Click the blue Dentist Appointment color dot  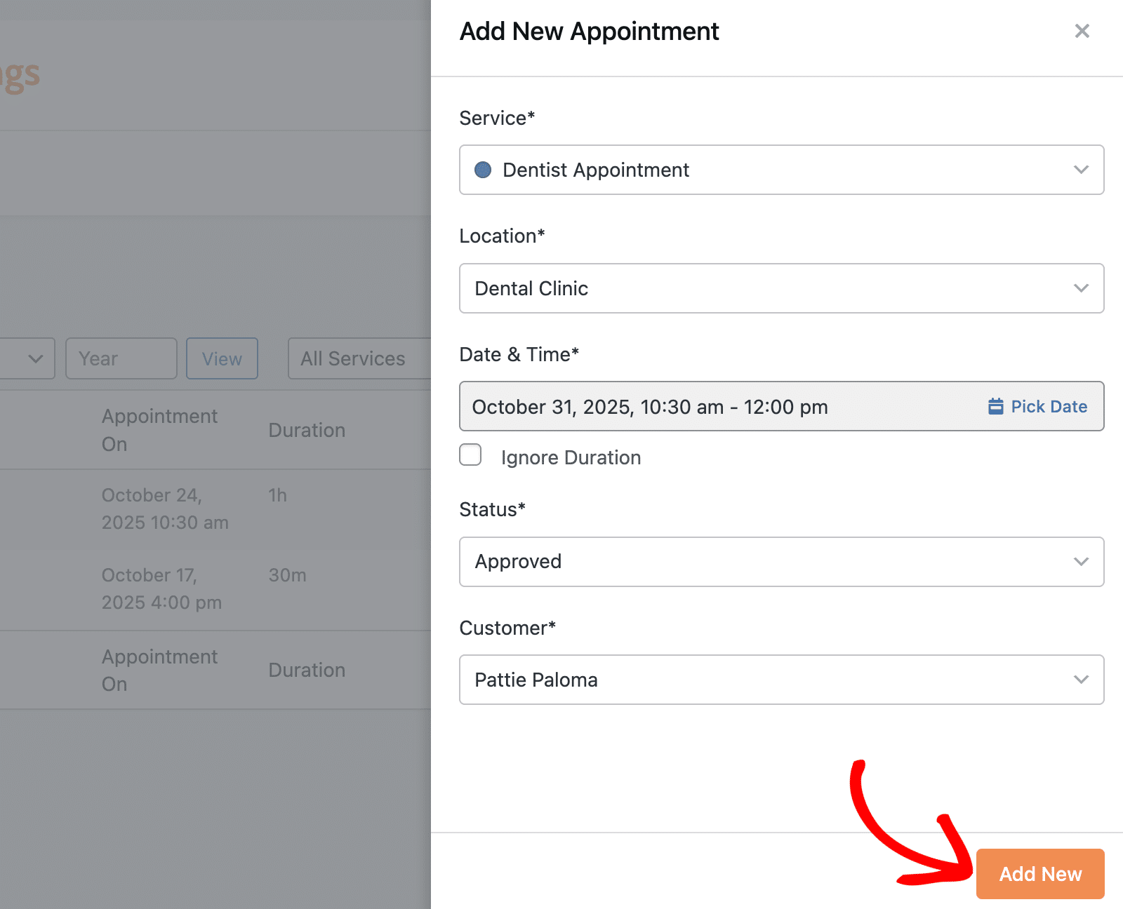point(483,170)
